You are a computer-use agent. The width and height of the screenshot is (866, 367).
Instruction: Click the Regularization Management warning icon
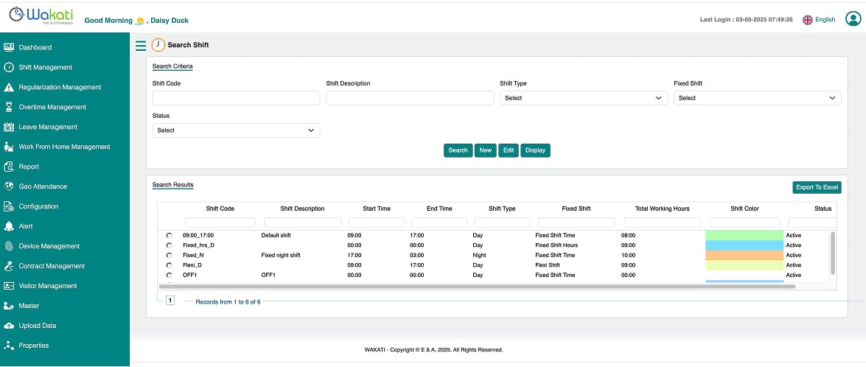[9, 87]
